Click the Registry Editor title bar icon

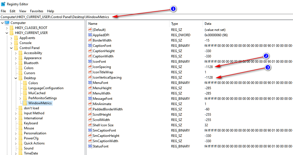coord(3,4)
